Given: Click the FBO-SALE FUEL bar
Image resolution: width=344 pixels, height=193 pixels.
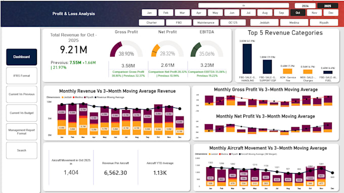Looking at the screenshot, I should coord(328,72).
